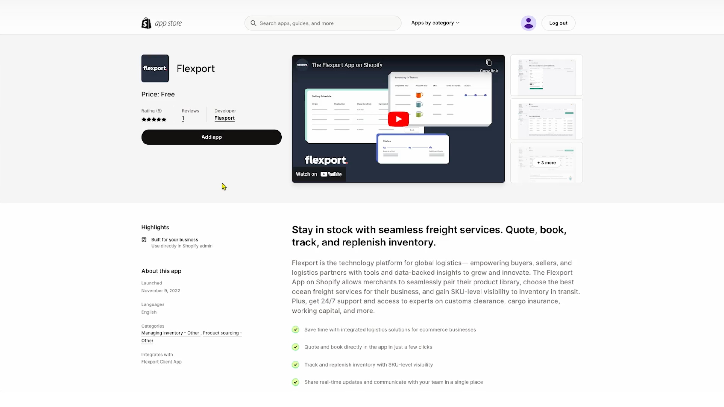Expand the Apps by category dropdown
Viewport: 724px width, 407px height.
point(435,23)
